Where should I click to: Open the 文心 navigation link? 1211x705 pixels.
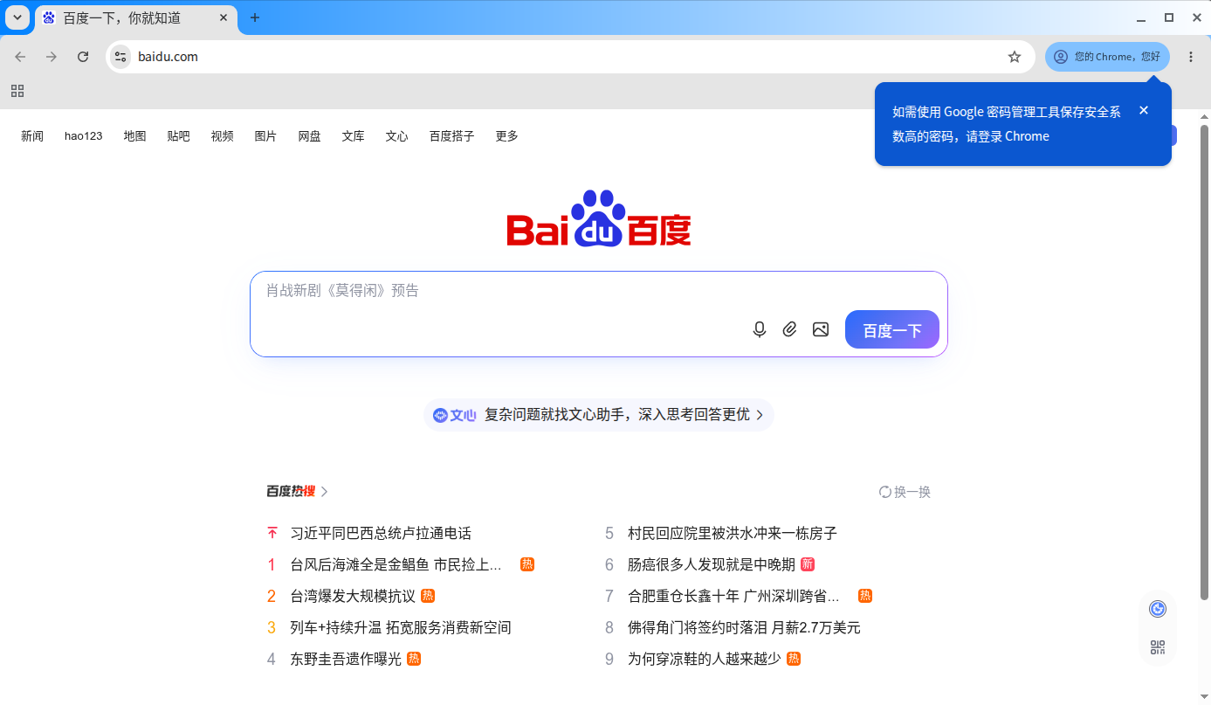tap(397, 136)
